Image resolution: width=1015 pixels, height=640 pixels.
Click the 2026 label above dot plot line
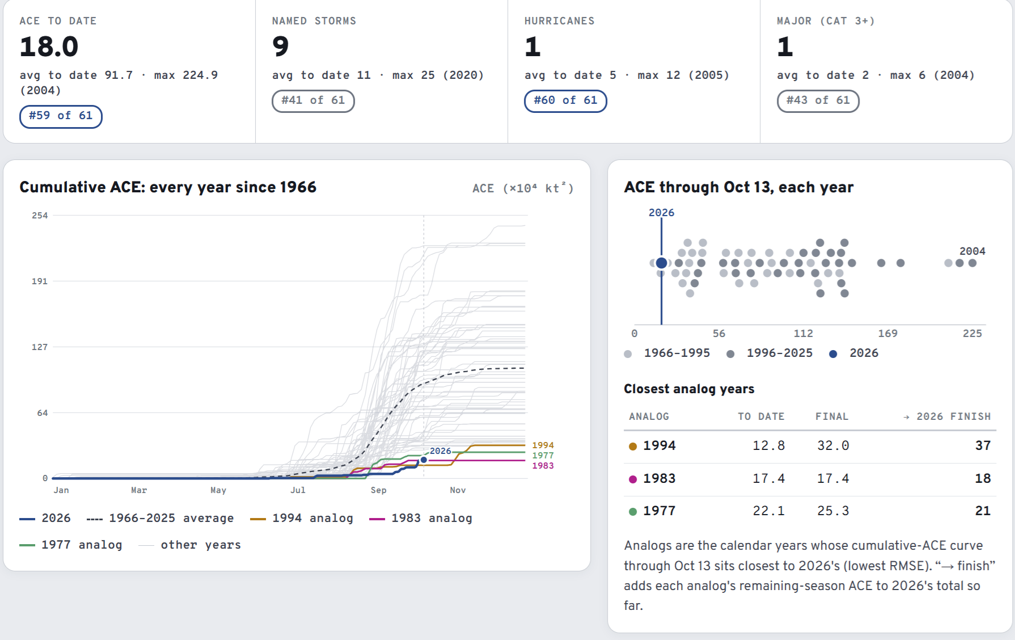click(661, 213)
